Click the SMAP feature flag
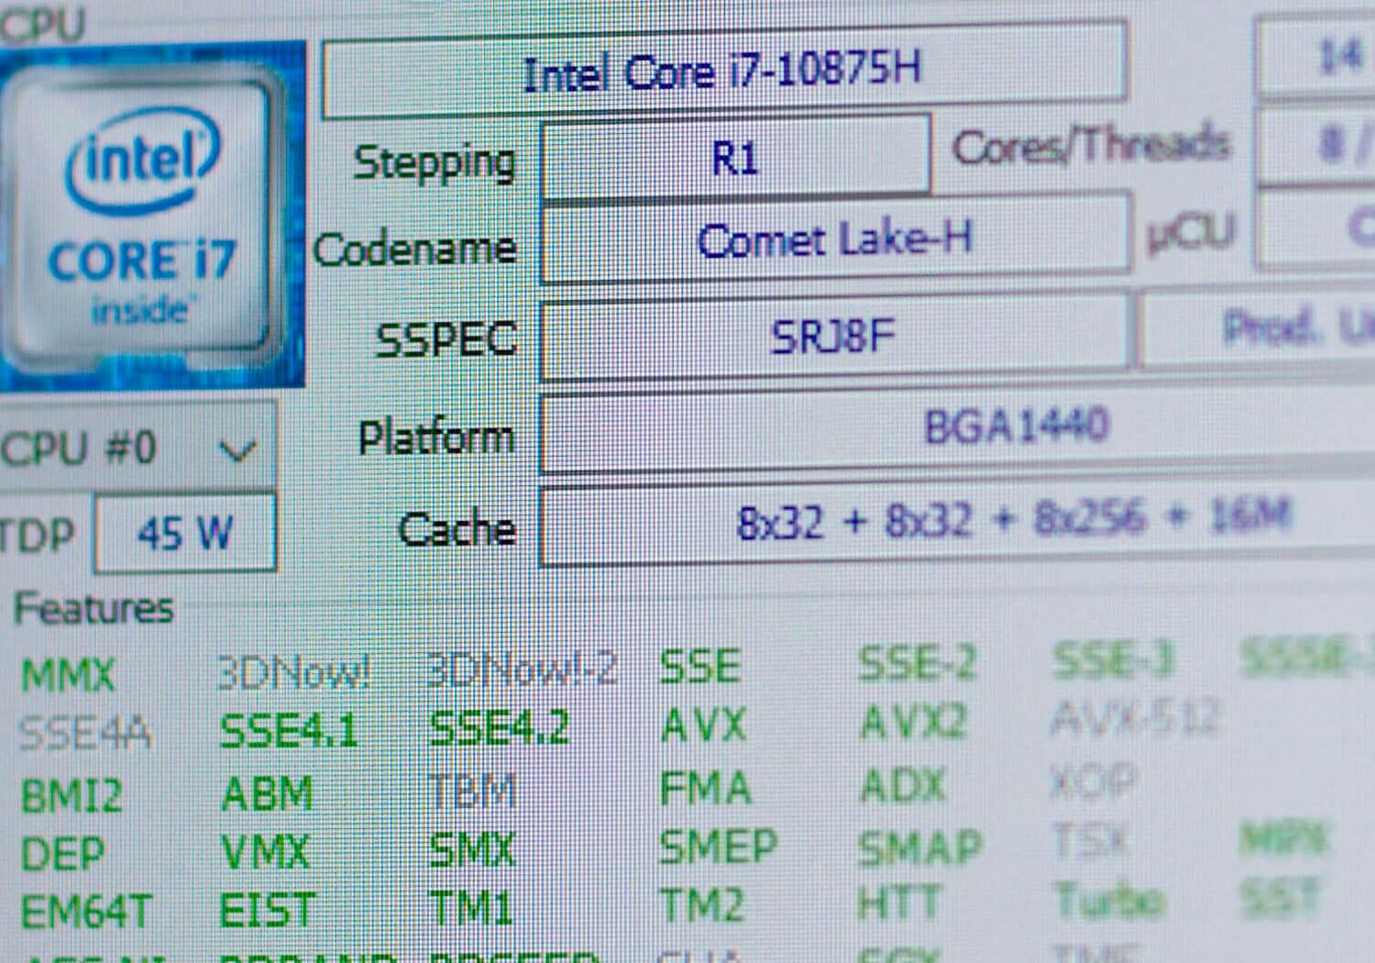The height and width of the screenshot is (963, 1375). (920, 847)
